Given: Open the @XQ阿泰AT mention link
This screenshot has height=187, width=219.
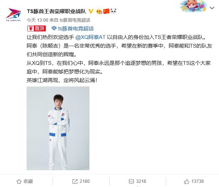Looking at the screenshot, I should click(x=91, y=37).
